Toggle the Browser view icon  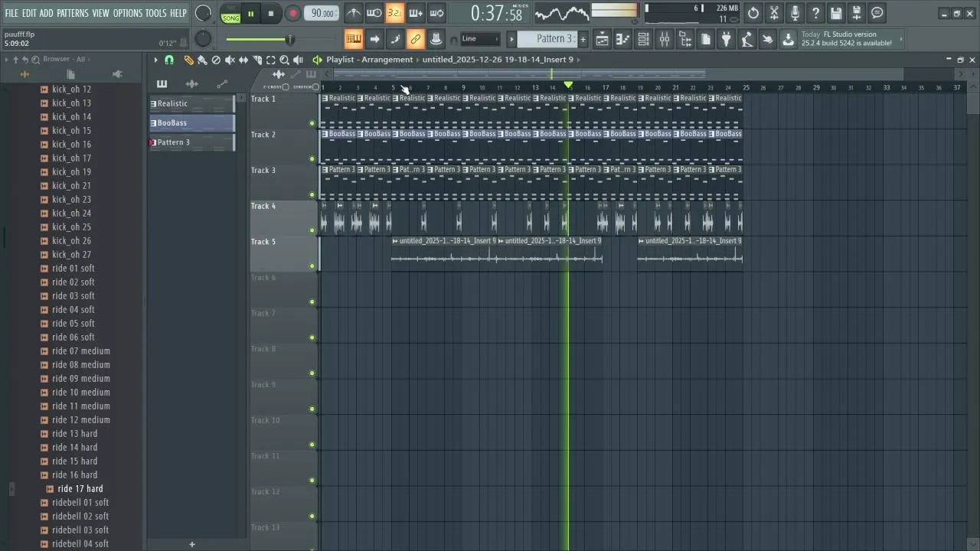pyautogui.click(x=685, y=39)
